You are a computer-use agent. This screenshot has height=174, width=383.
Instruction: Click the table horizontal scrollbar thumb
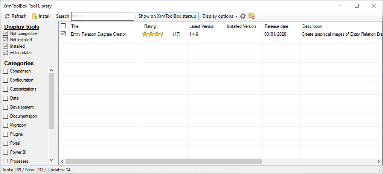click(164, 161)
